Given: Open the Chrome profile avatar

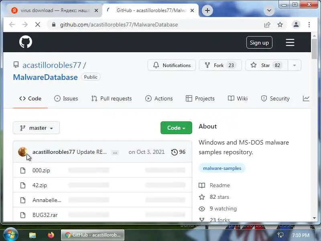Looking at the screenshot, I should [x=296, y=25].
